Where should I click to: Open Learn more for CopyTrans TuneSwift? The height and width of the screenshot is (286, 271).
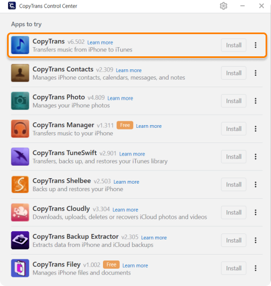(132, 154)
